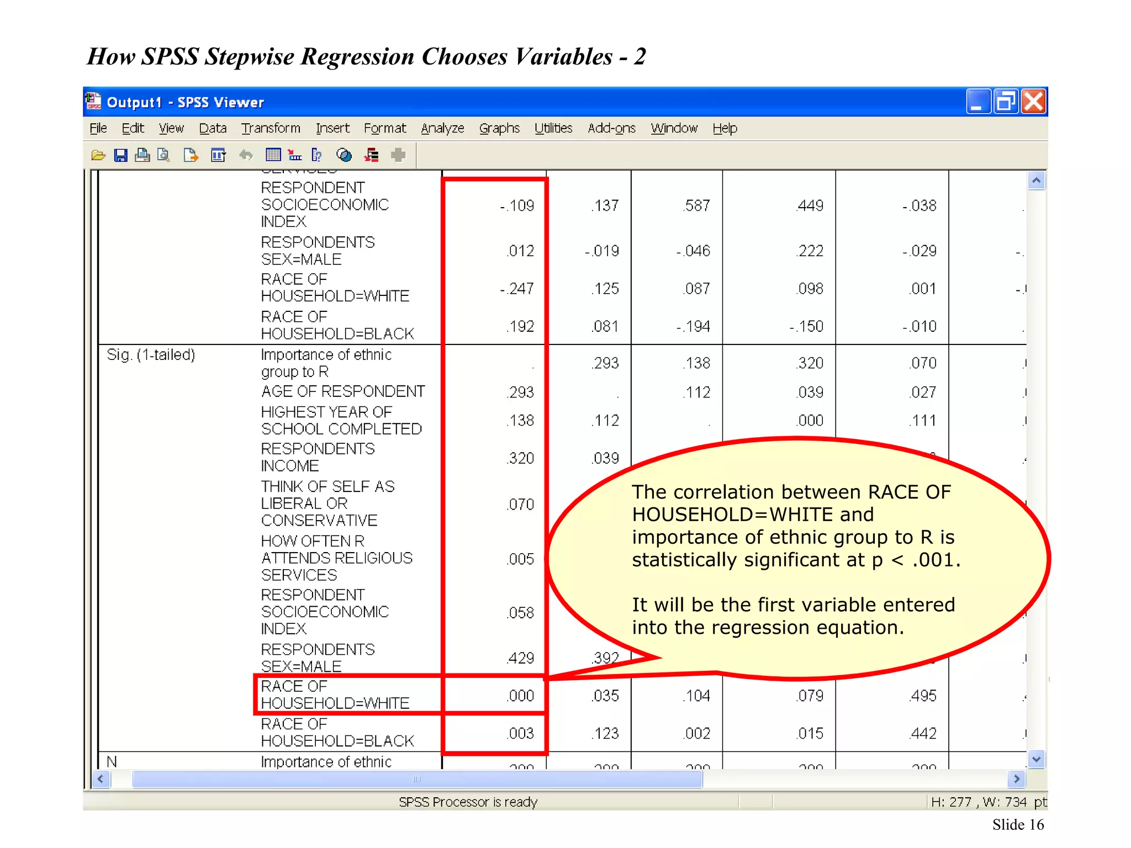The width and height of the screenshot is (1131, 848).
Task: Open the Format menu
Action: tap(385, 128)
